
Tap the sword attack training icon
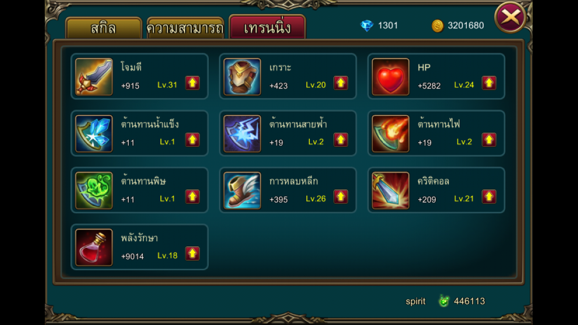point(94,77)
